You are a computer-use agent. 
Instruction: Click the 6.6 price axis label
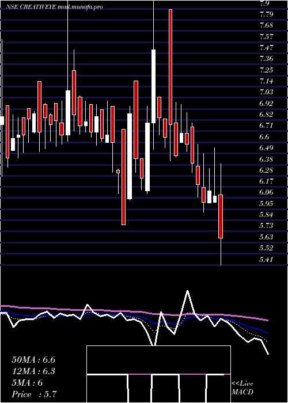[264, 137]
